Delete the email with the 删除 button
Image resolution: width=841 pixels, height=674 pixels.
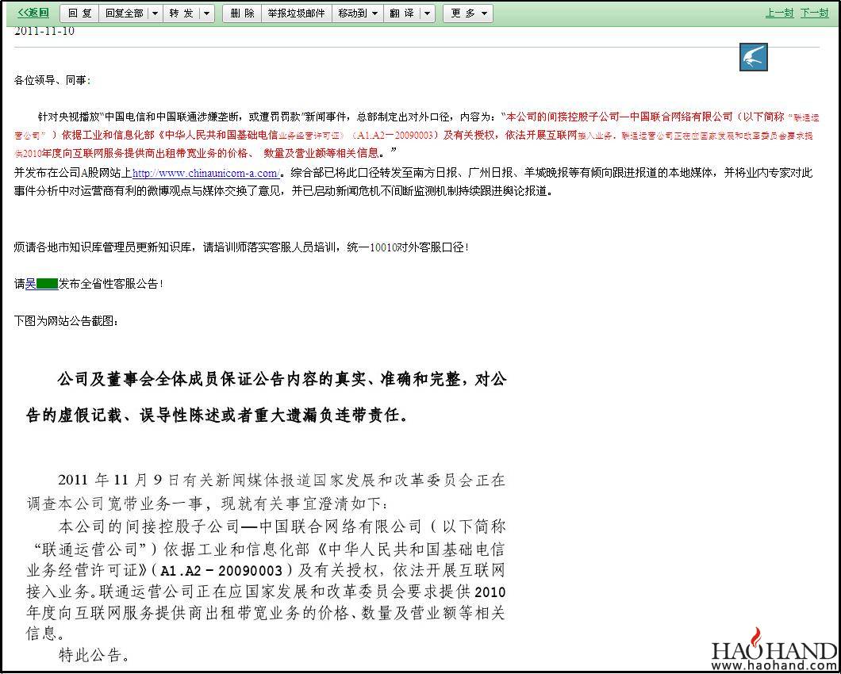(243, 13)
